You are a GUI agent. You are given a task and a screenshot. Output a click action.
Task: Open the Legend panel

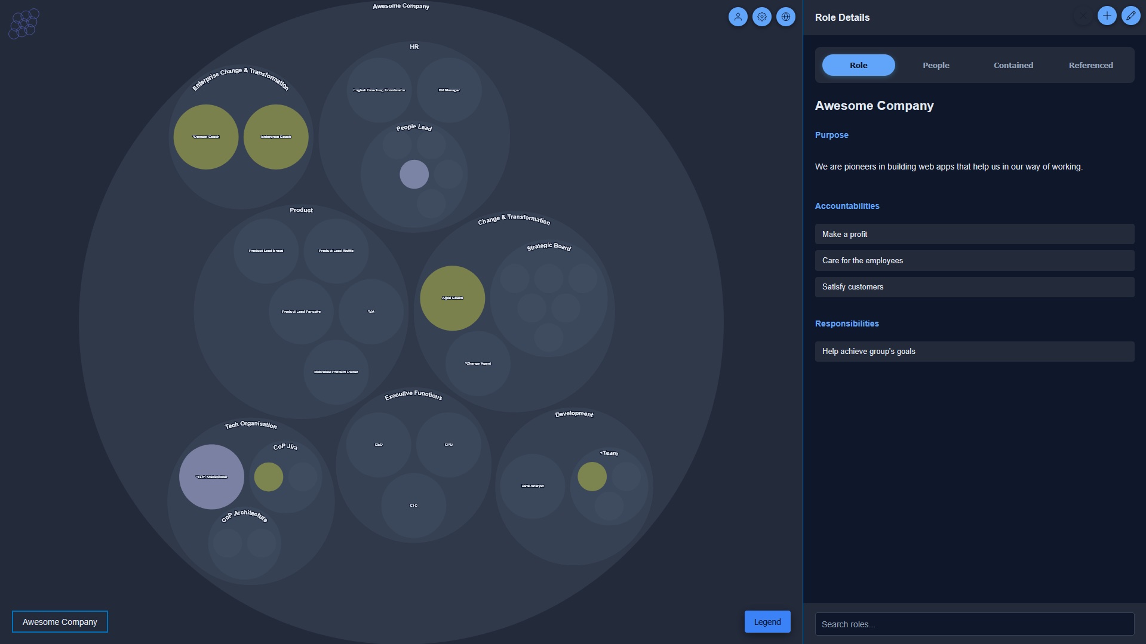pyautogui.click(x=767, y=621)
